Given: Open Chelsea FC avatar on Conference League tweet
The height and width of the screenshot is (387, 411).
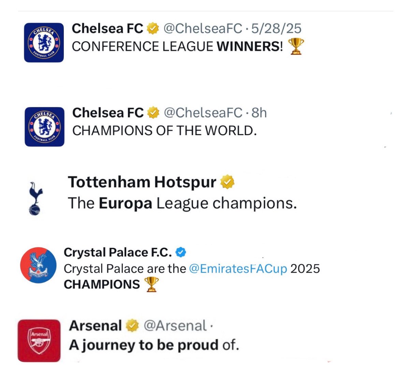Looking at the screenshot, I should 44,43.
